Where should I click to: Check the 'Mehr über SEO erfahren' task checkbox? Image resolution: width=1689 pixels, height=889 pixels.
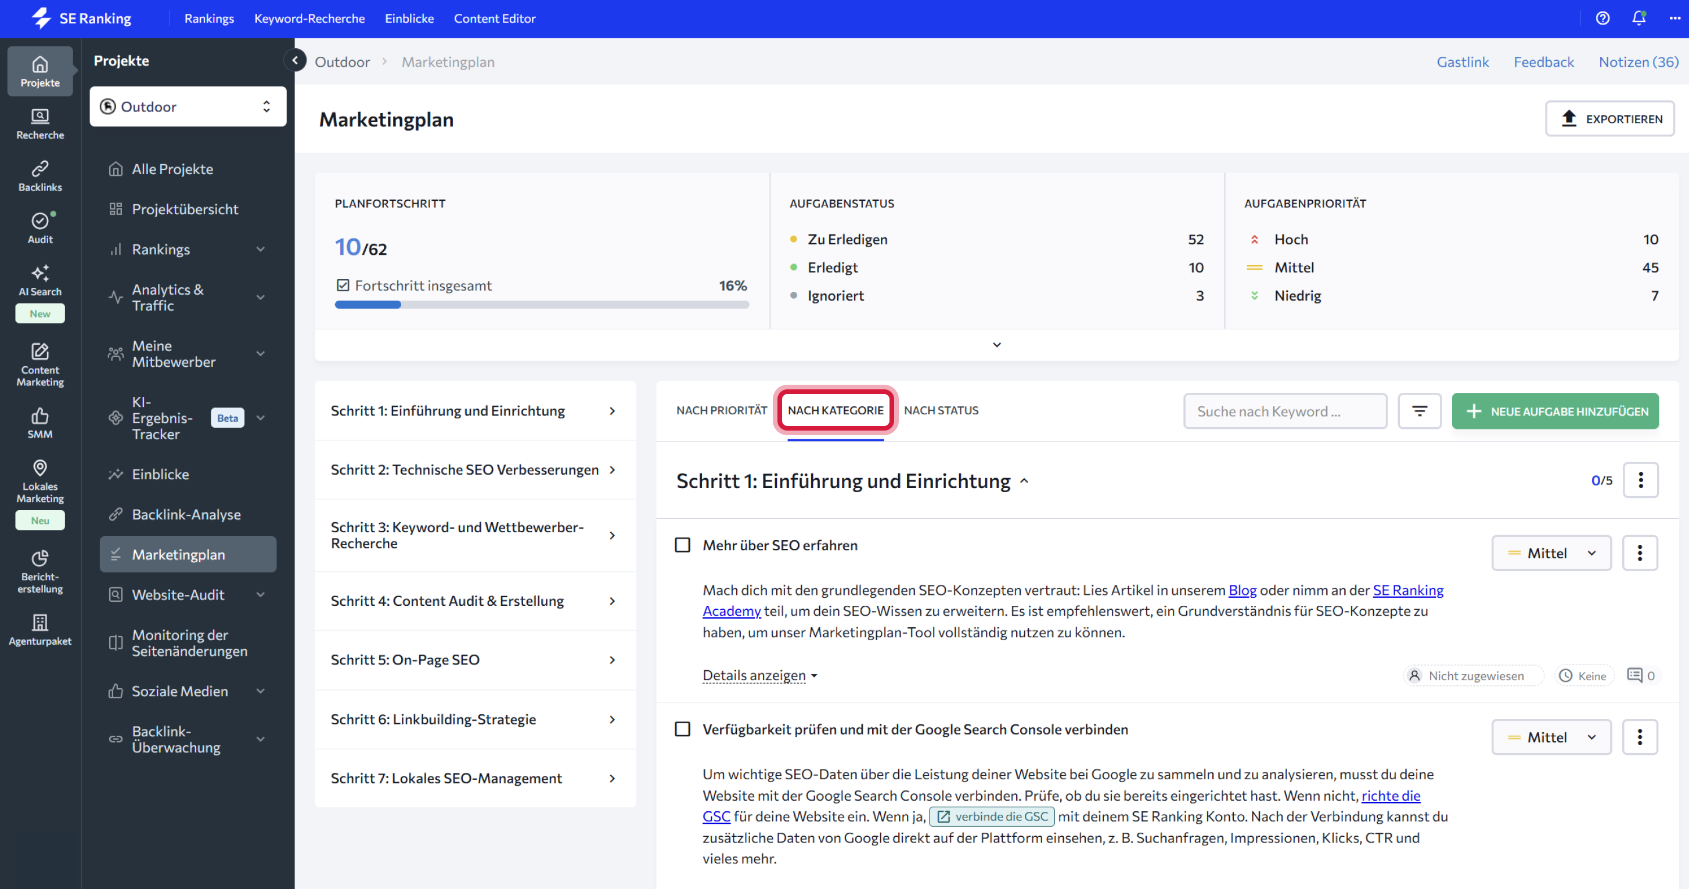tap(682, 544)
